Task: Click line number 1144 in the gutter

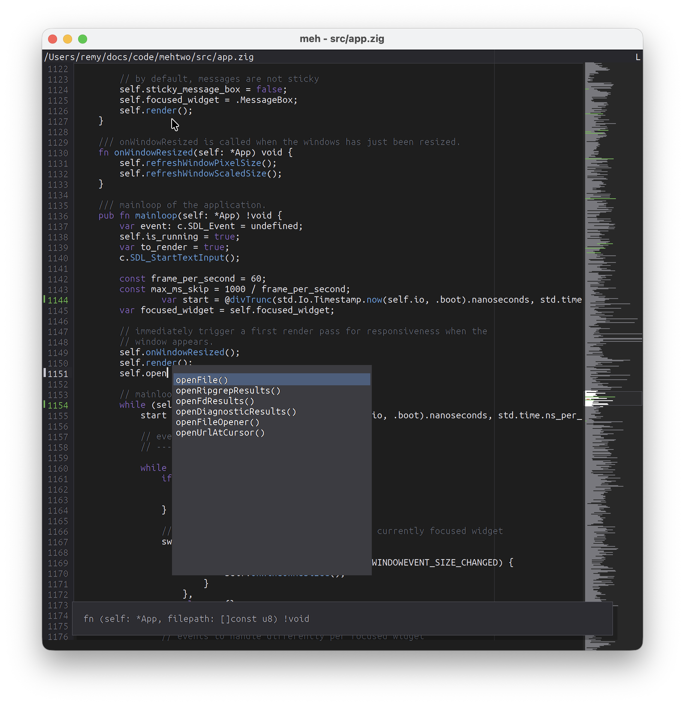Action: tap(58, 300)
